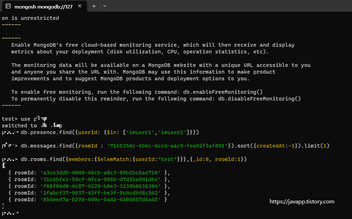The image size is (352, 219).
Task: Click the db.disableFreeMonitoring() command text
Action: (x=259, y=99)
